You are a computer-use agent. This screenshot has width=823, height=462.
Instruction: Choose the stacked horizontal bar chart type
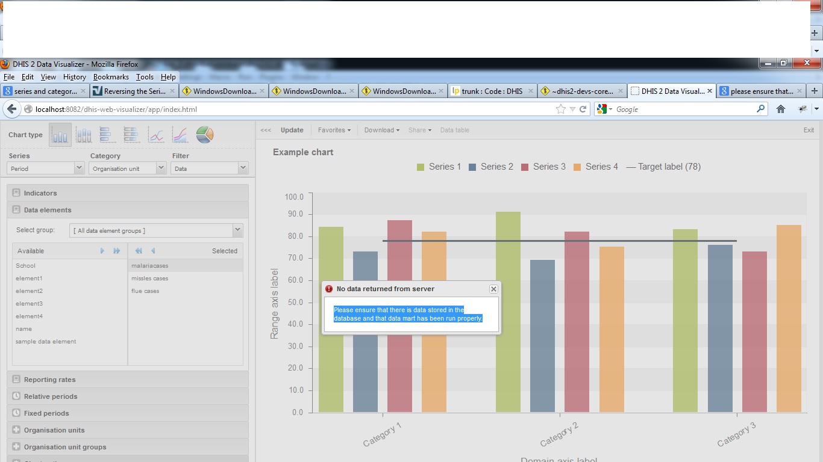132,135
